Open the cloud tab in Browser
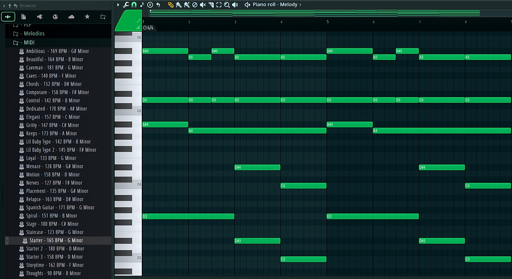 (x=71, y=17)
